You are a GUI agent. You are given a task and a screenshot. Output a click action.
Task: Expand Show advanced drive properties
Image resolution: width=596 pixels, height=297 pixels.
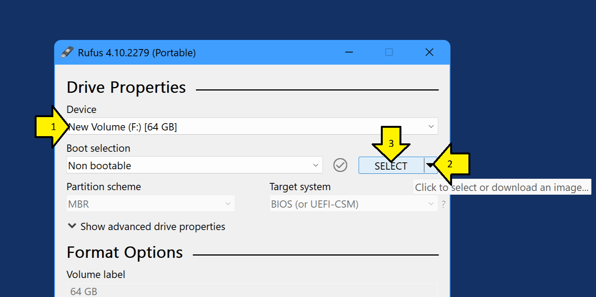point(146,227)
